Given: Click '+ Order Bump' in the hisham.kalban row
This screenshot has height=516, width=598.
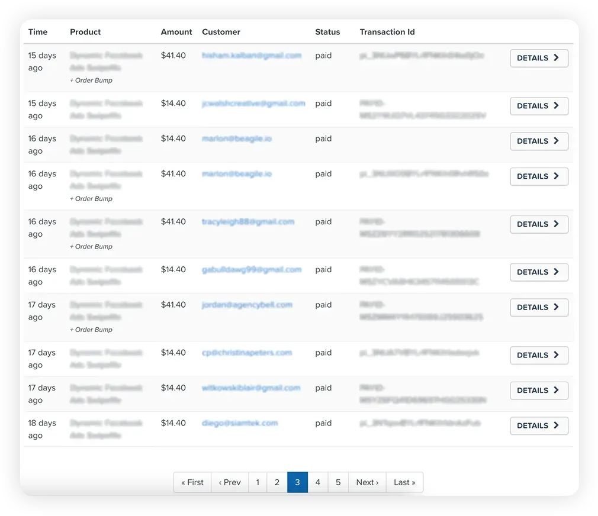Looking at the screenshot, I should point(91,80).
